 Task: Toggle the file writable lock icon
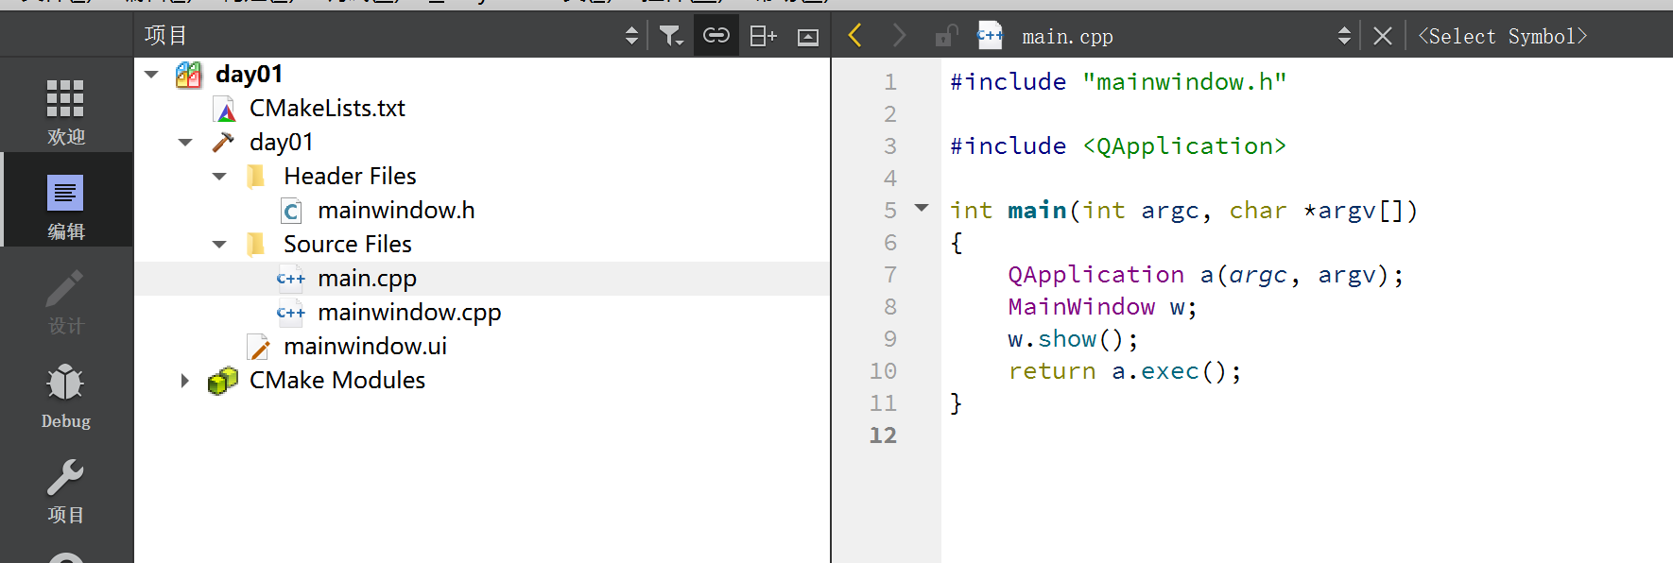[944, 36]
